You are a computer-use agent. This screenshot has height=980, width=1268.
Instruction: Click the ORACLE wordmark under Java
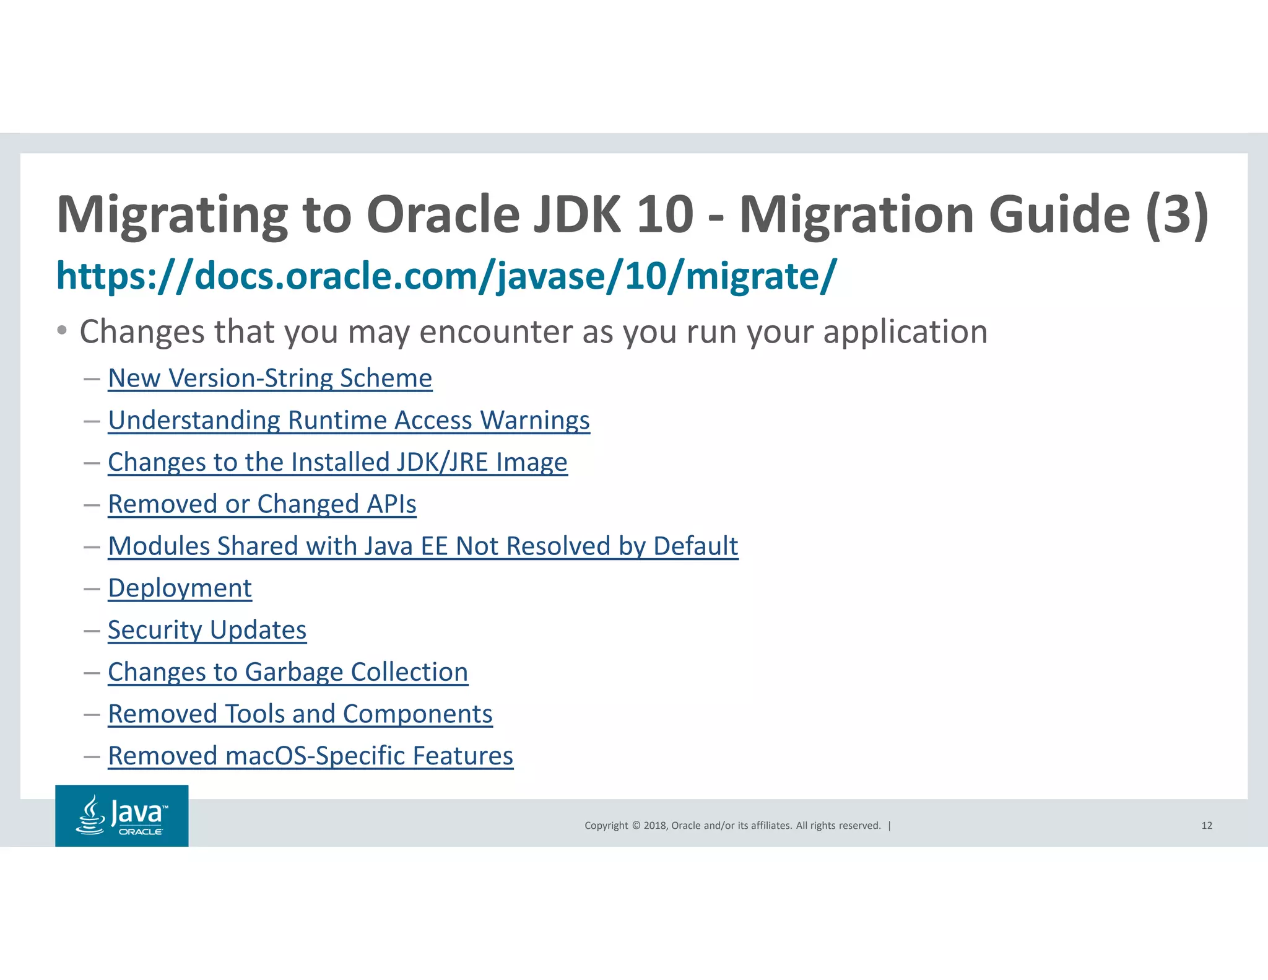coord(141,832)
